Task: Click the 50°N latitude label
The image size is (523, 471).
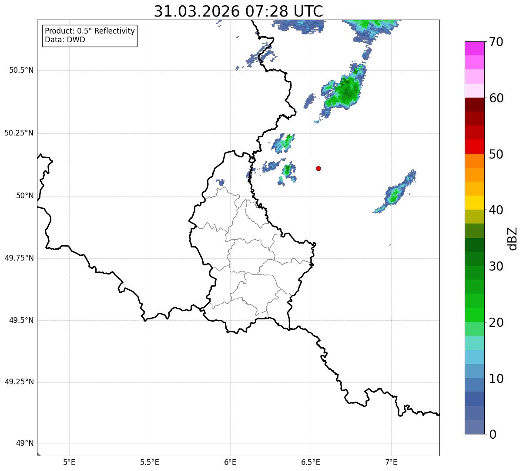Action: tap(25, 196)
